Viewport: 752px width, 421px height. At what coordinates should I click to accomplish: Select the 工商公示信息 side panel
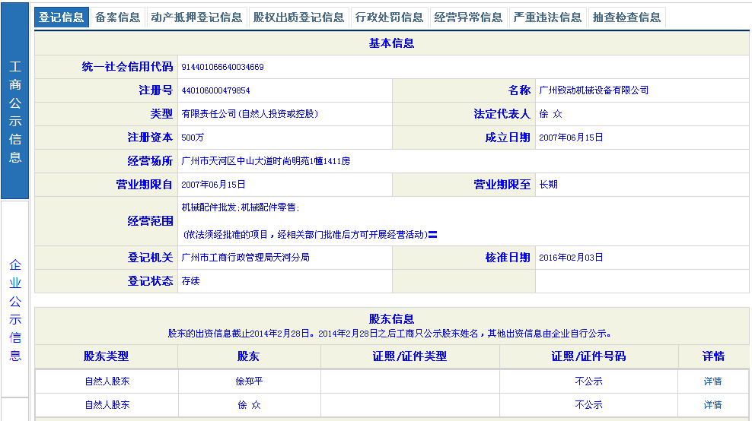coord(15,112)
